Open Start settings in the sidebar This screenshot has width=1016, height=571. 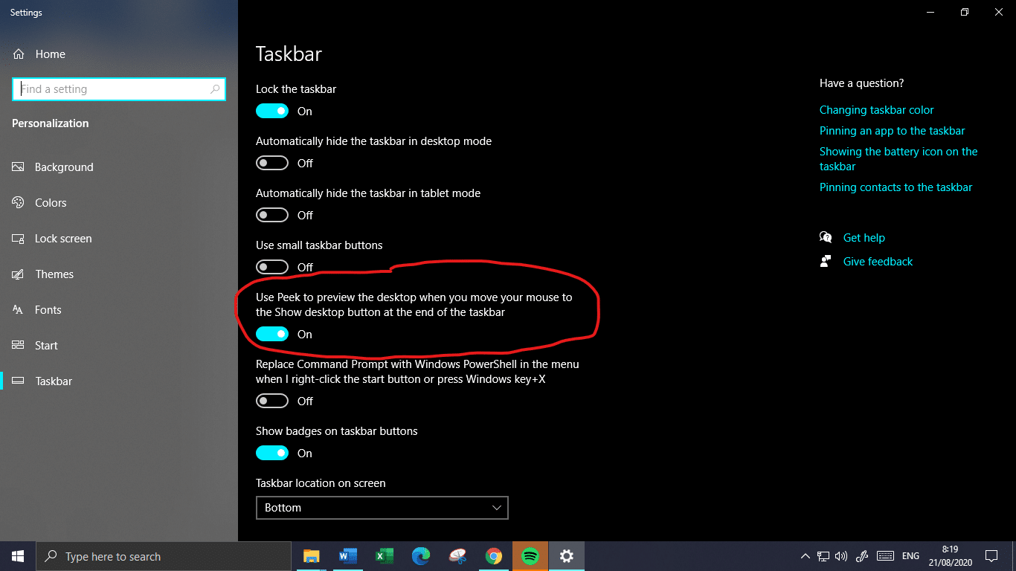click(119, 346)
